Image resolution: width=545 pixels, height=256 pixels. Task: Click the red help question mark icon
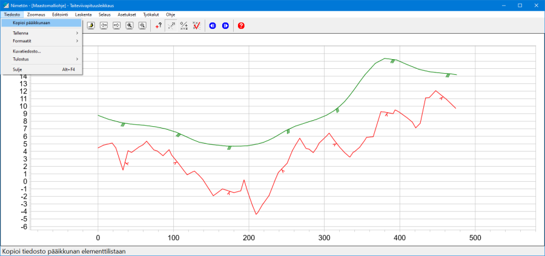pyautogui.click(x=241, y=25)
